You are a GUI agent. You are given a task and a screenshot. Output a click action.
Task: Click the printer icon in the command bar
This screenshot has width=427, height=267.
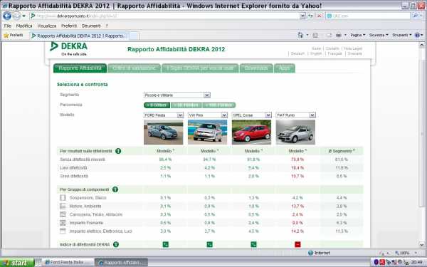tap(339, 35)
